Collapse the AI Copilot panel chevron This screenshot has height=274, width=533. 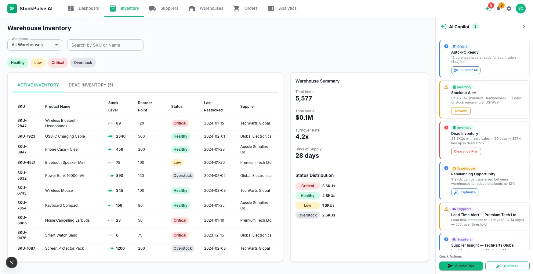[x=524, y=26]
